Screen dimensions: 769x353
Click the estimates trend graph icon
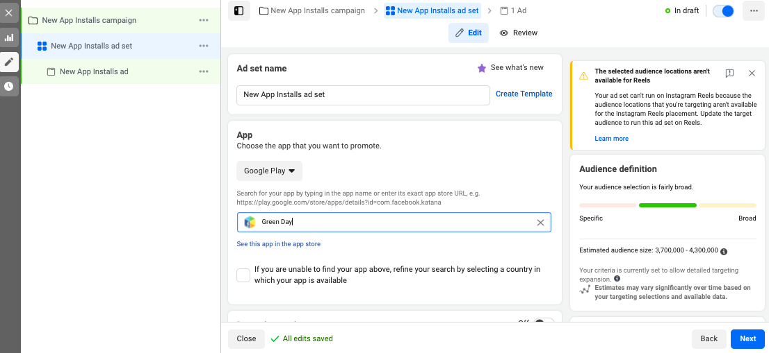coord(585,289)
